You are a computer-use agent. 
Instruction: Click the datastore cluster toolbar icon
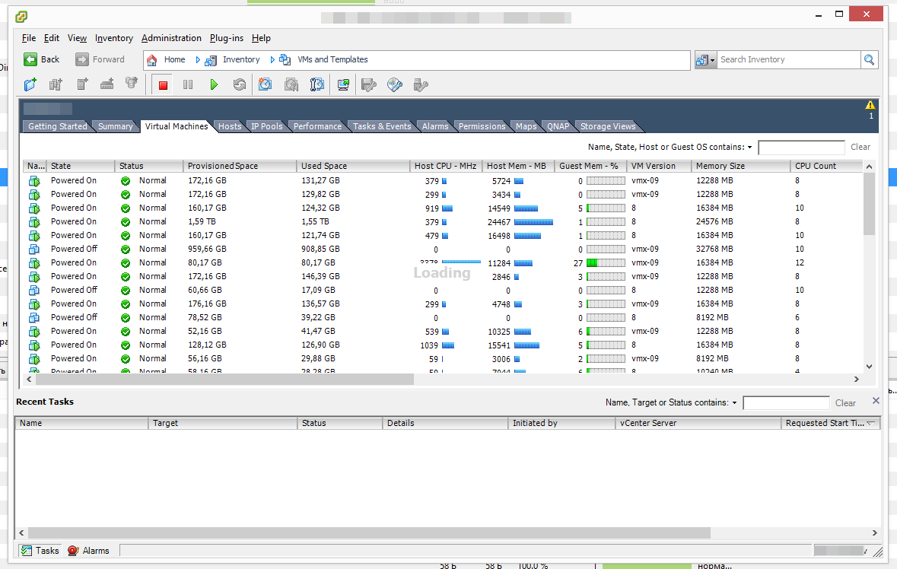pos(132,84)
